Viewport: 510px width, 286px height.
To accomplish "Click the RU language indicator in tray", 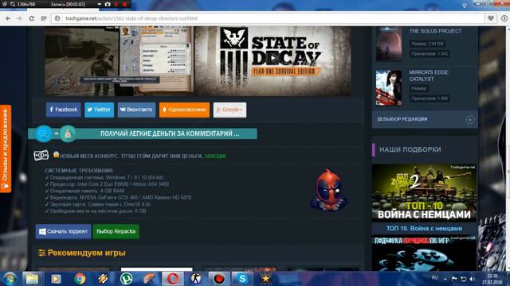I will coord(435,277).
